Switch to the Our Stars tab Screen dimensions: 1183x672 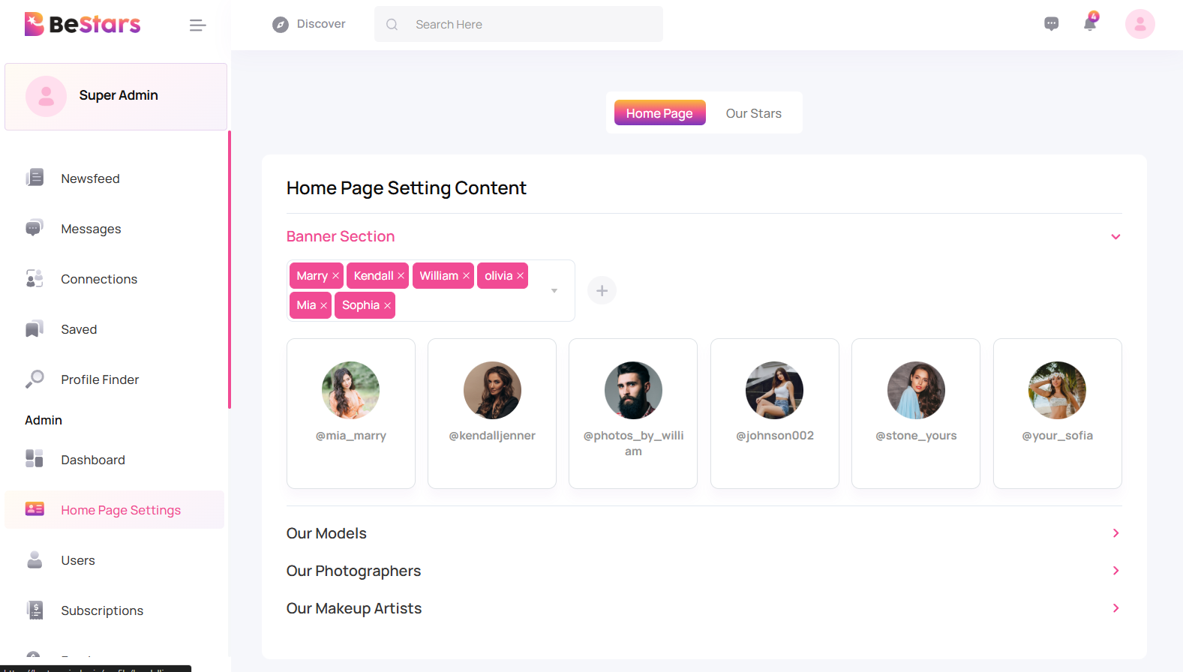click(x=753, y=112)
